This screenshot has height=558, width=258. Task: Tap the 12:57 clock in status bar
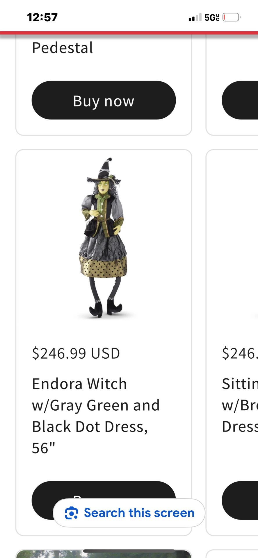[x=42, y=17]
